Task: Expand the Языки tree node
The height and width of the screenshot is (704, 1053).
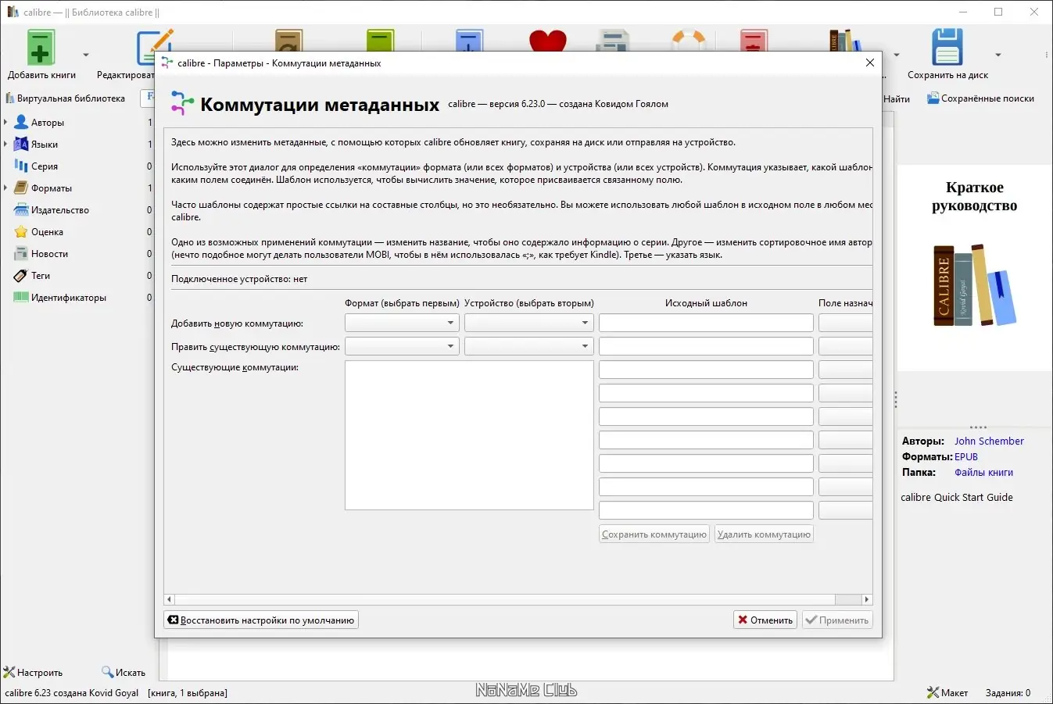Action: [5, 145]
